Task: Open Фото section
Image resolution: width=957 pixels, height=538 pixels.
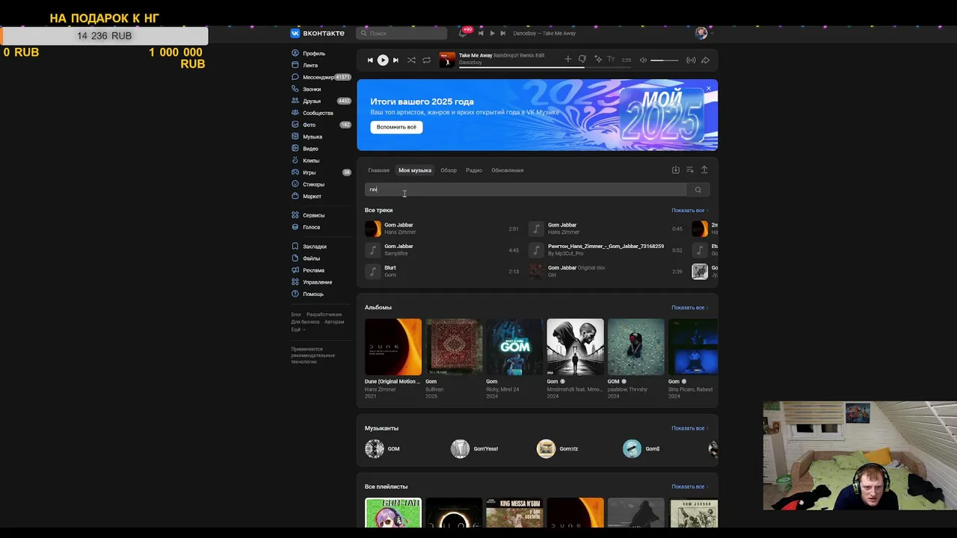Action: pyautogui.click(x=309, y=126)
